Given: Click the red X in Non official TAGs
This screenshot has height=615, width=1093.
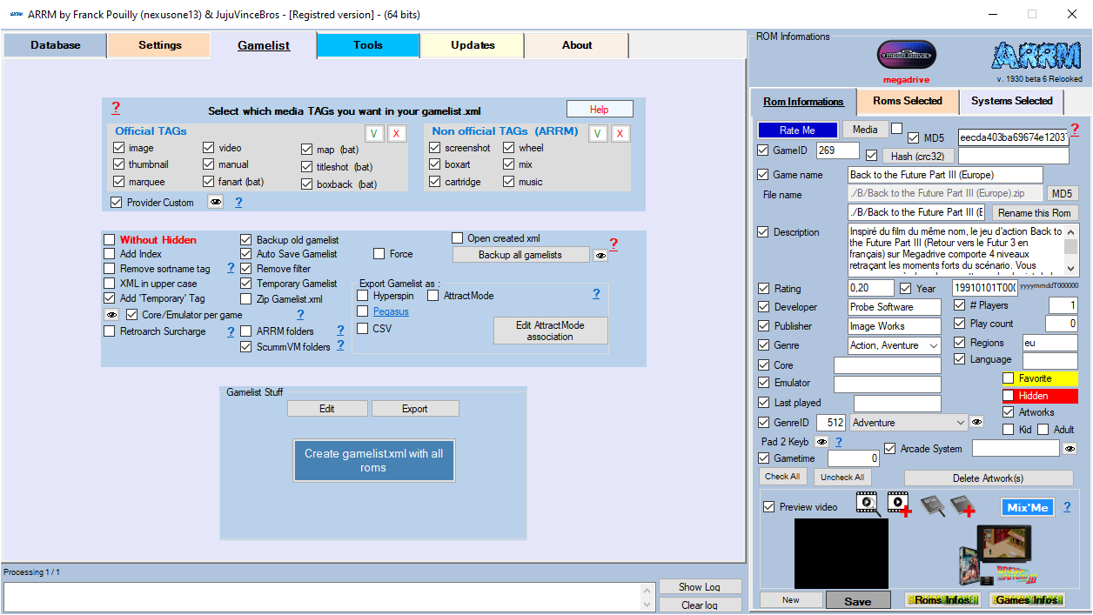Looking at the screenshot, I should (x=620, y=133).
